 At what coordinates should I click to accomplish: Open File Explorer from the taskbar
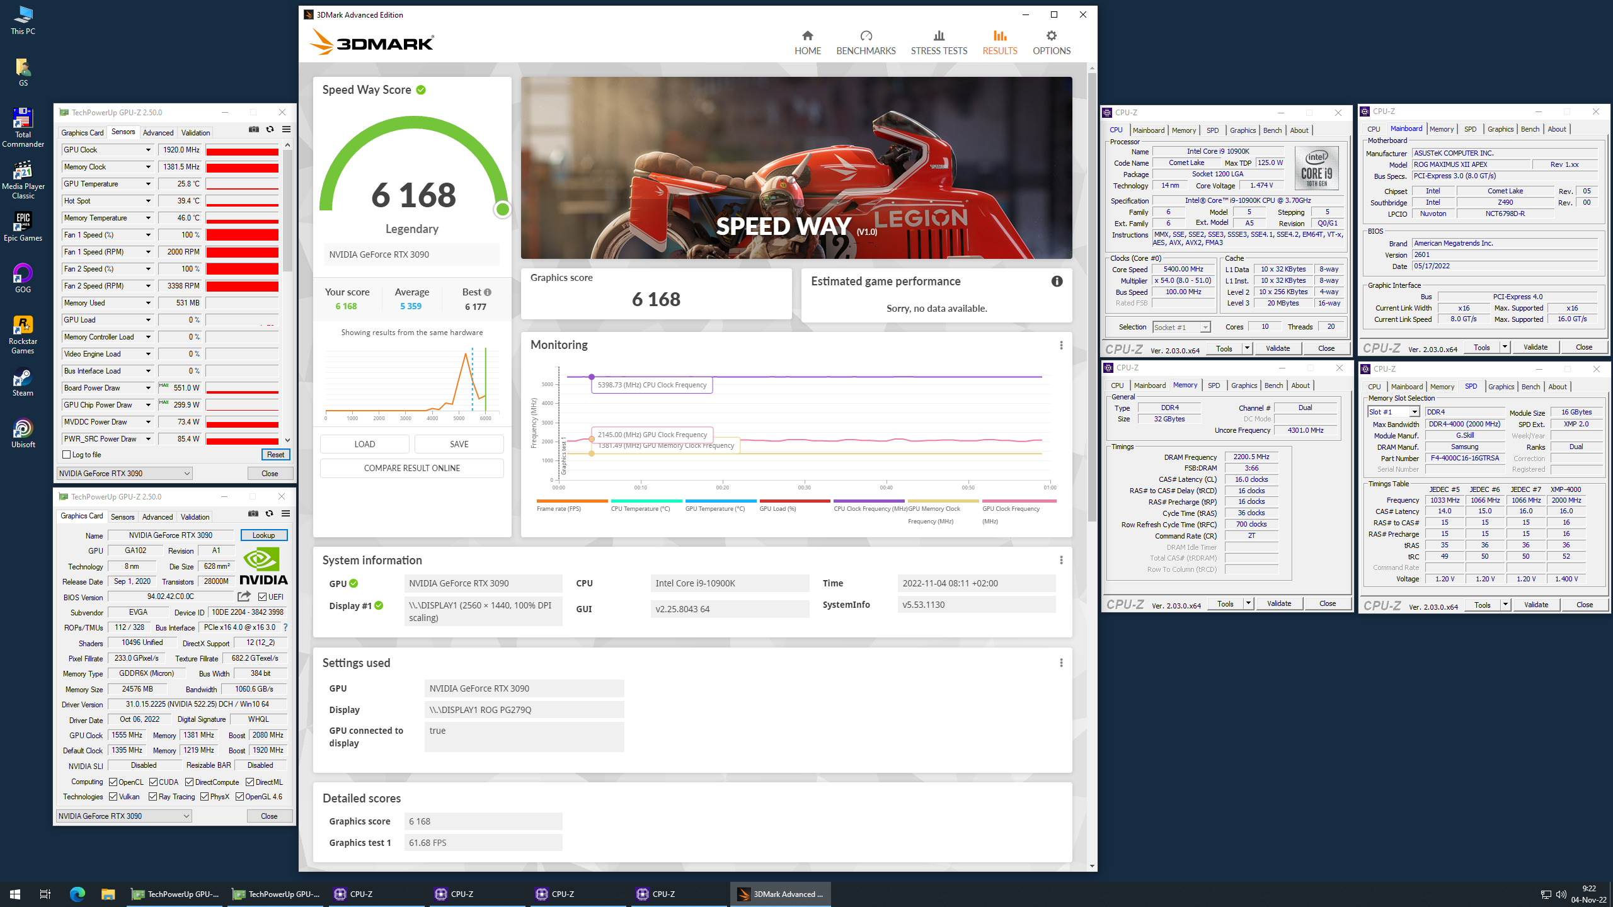(108, 894)
